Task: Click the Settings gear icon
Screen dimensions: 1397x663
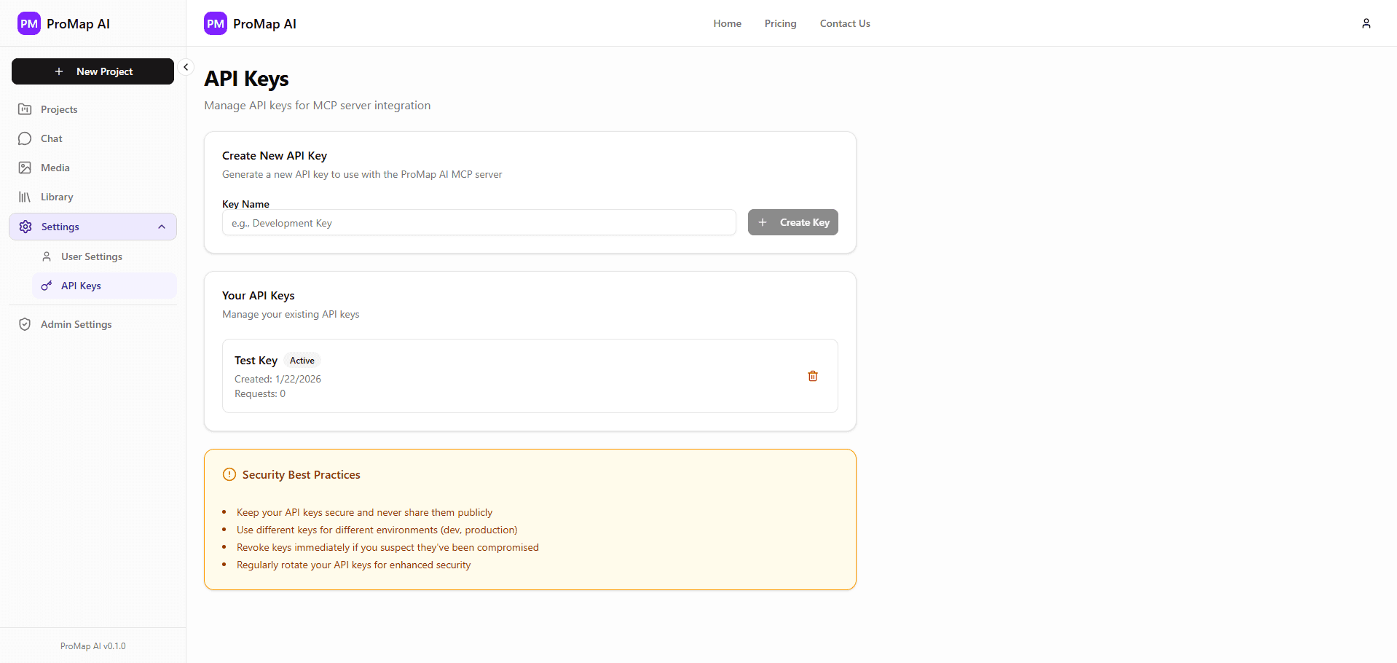Action: 25,227
